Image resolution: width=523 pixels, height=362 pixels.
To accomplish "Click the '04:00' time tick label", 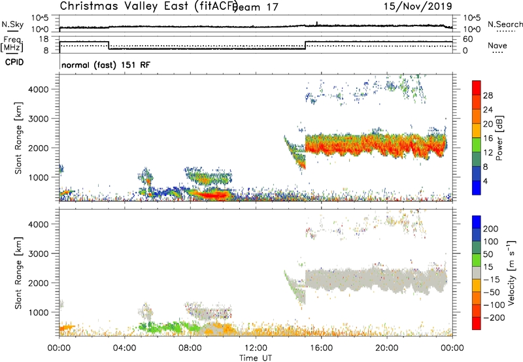I will [x=125, y=348].
